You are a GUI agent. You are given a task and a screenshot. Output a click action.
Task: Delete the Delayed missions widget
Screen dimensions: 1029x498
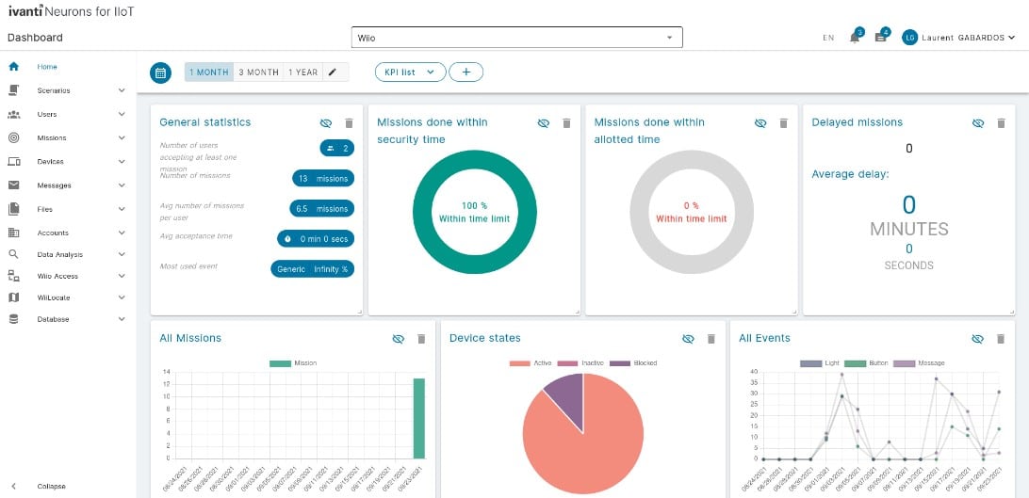1001,123
